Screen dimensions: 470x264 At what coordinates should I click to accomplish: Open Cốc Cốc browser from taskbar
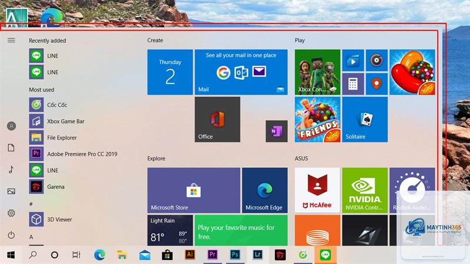pos(303,255)
